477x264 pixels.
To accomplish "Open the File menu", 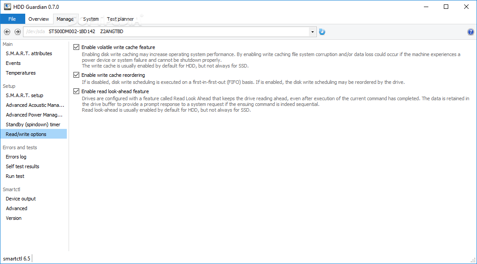I will [12, 19].
